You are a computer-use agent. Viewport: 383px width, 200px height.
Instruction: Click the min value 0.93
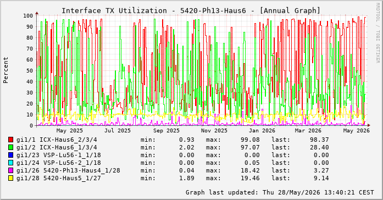pos(187,140)
